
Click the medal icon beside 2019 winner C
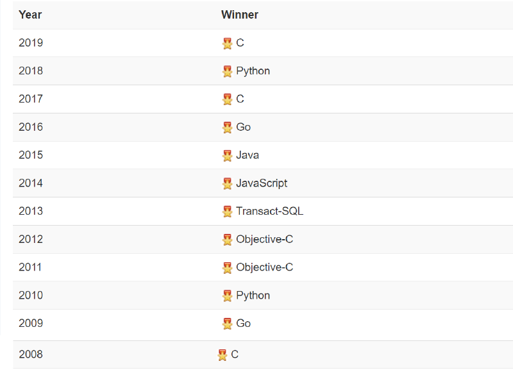227,44
